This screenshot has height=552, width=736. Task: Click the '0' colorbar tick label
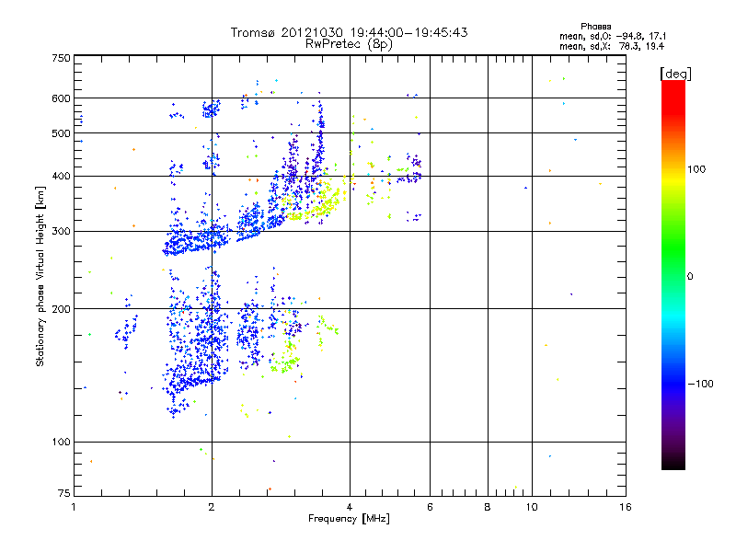tap(690, 277)
